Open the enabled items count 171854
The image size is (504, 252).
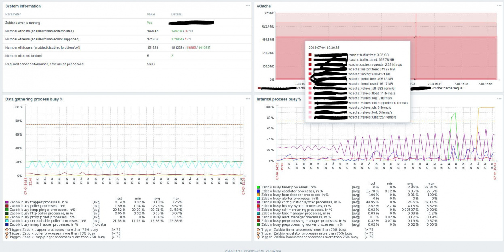177,39
